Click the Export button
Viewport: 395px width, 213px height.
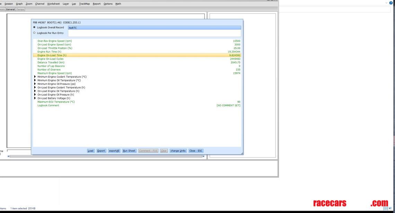click(101, 151)
